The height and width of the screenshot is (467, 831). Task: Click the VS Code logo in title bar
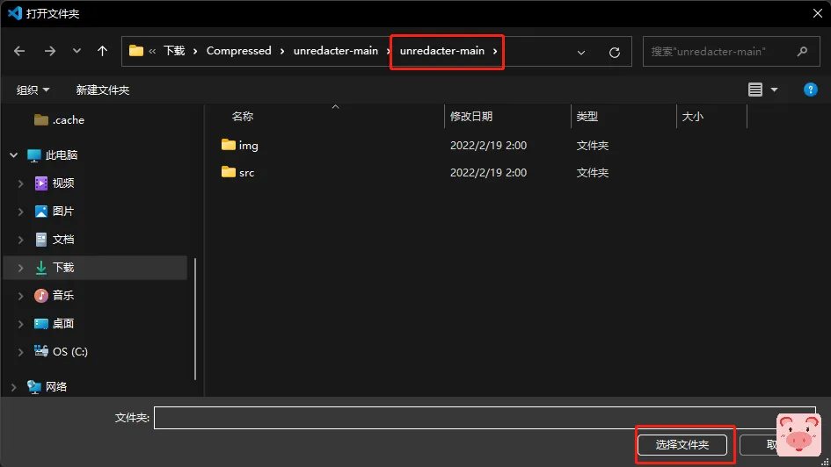coord(15,12)
